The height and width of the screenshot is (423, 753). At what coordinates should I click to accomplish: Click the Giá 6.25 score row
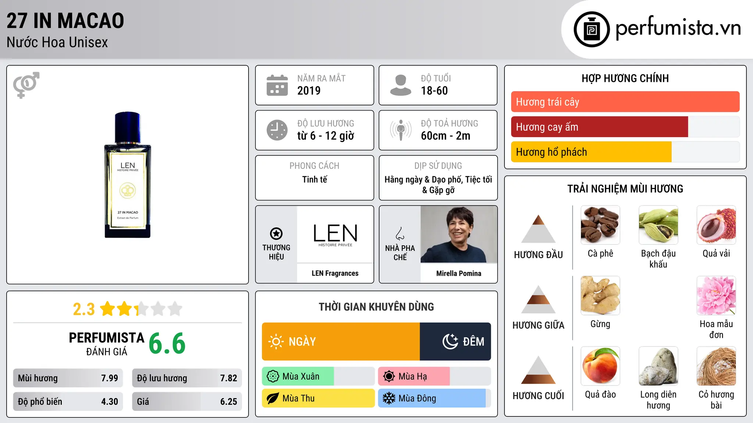tap(187, 402)
